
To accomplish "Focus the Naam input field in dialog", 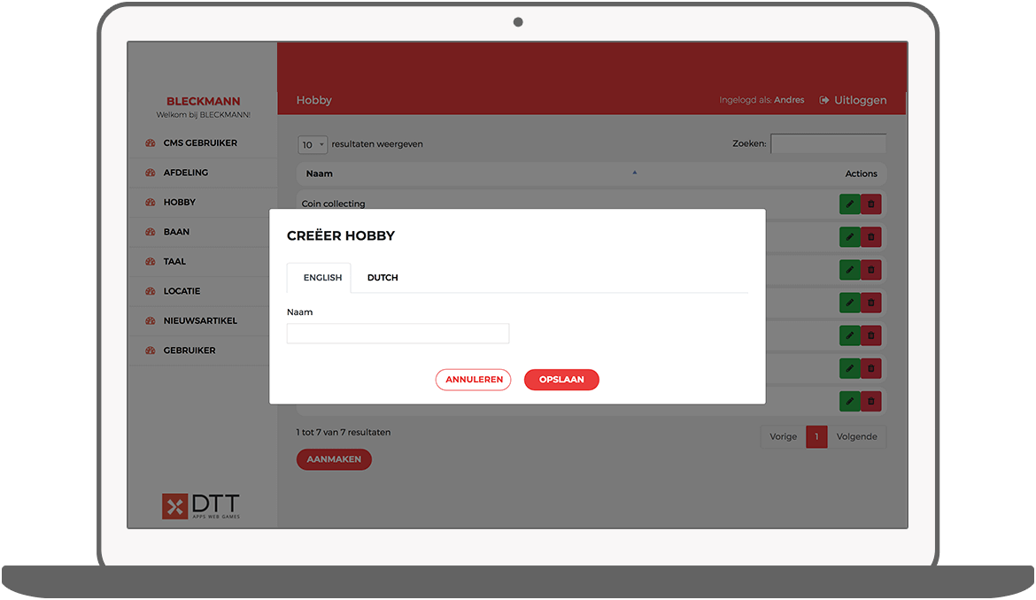I will [398, 334].
